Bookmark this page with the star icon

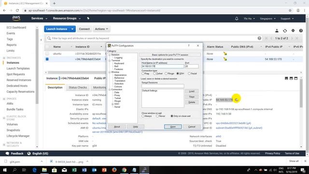click(x=290, y=11)
